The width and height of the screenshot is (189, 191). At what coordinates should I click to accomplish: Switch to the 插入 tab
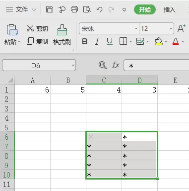169,10
